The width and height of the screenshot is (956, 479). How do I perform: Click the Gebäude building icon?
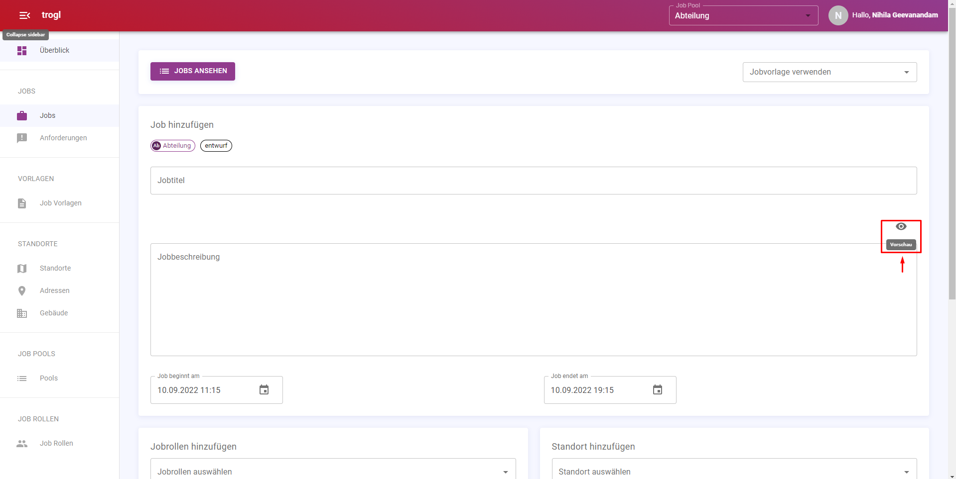click(22, 313)
